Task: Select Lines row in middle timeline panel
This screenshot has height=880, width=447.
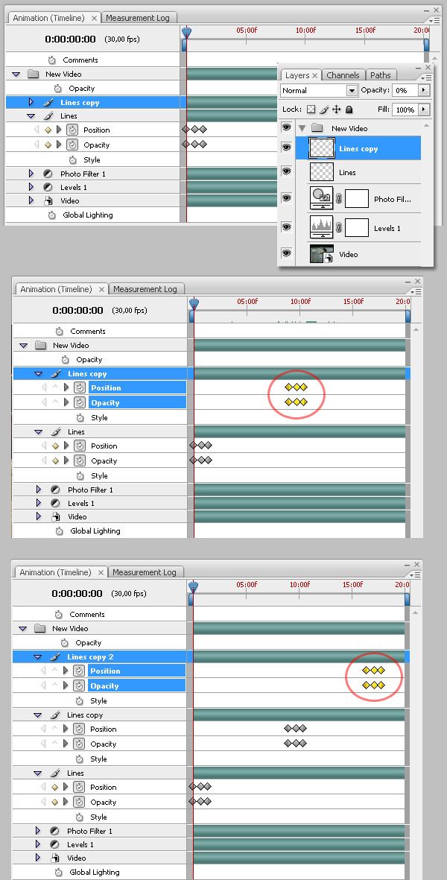Action: (100, 431)
